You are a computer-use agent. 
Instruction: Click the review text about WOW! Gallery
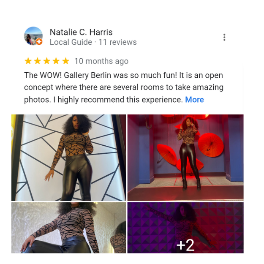[x=124, y=87]
